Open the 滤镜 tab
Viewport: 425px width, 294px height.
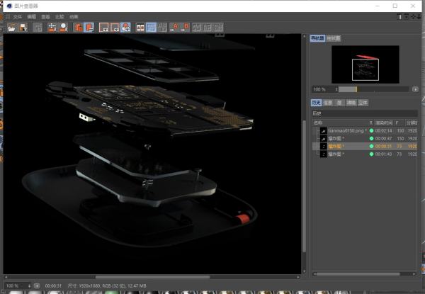(x=351, y=102)
